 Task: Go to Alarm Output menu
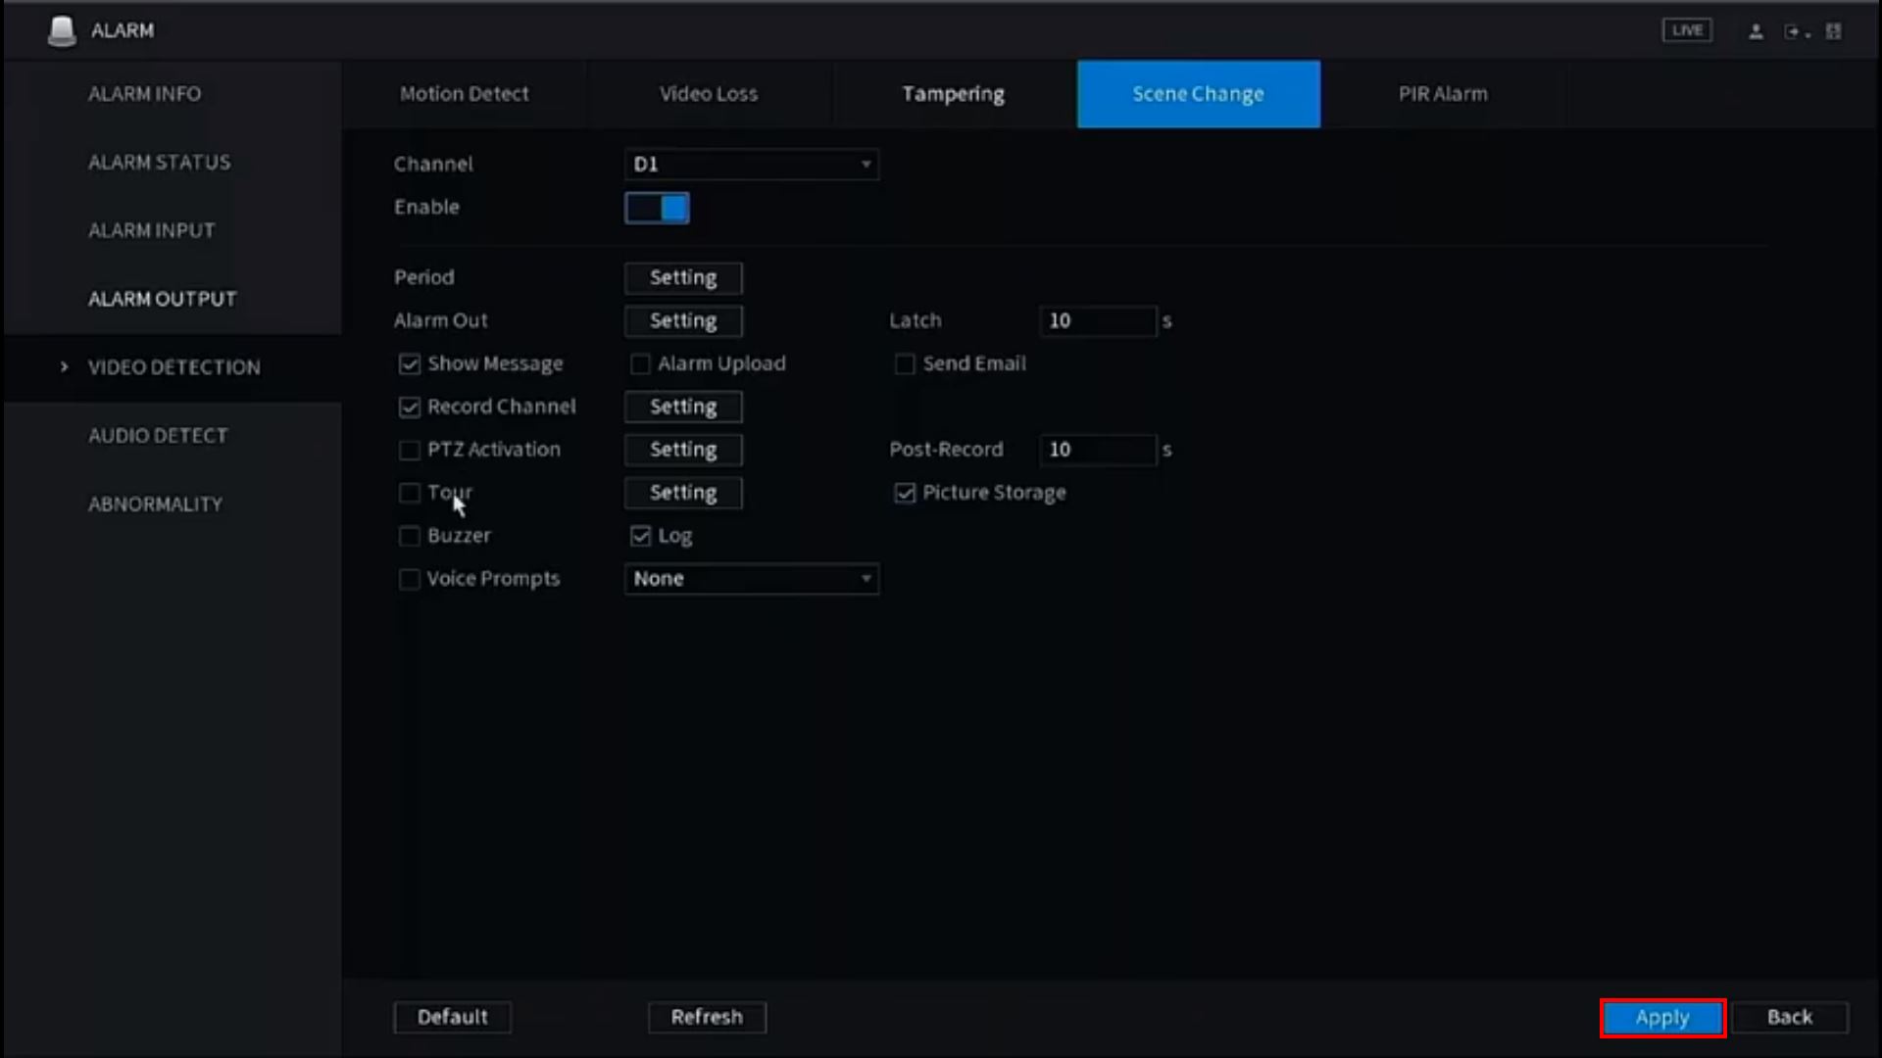pos(162,299)
